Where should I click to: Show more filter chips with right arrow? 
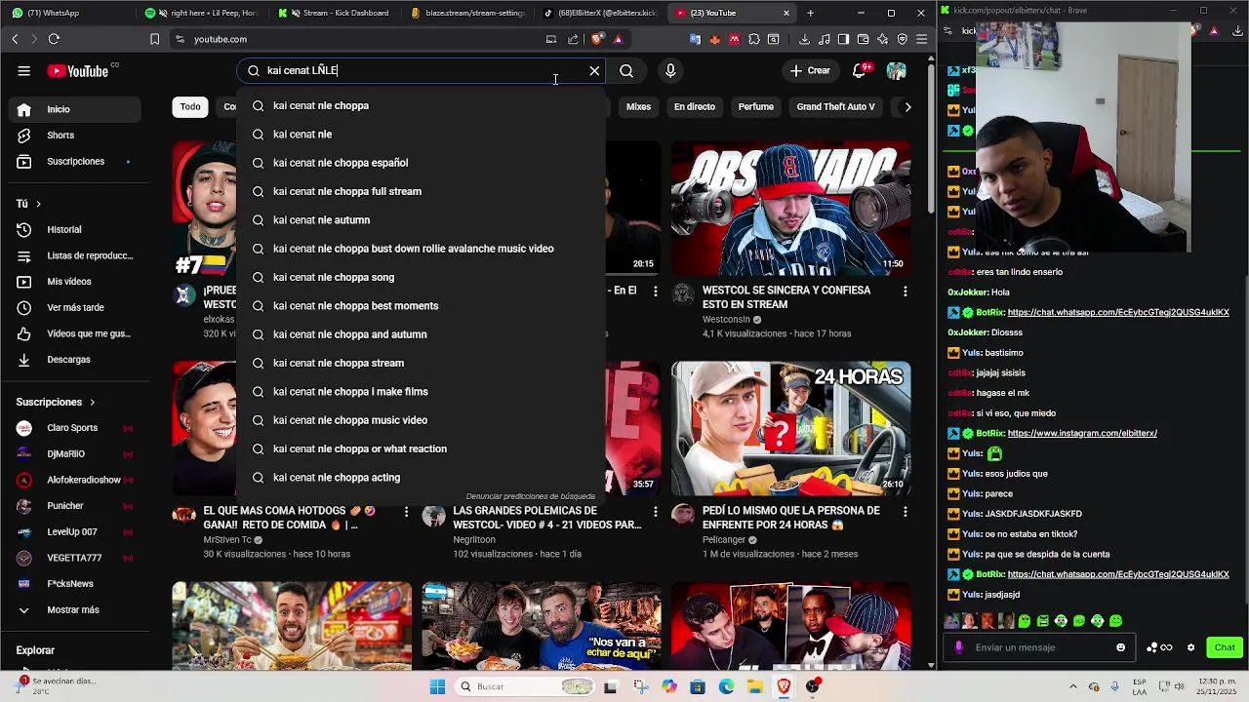907,107
